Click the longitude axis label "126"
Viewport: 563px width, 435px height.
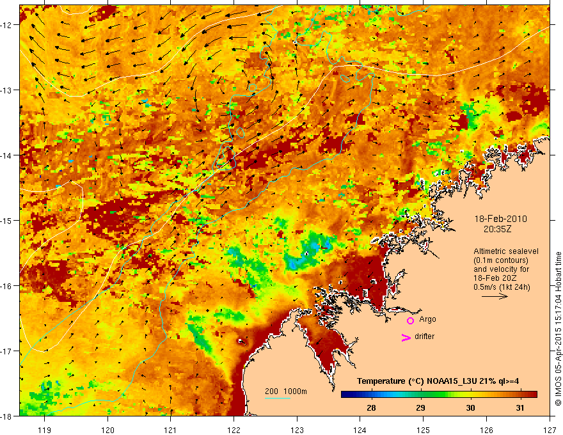pyautogui.click(x=486, y=430)
